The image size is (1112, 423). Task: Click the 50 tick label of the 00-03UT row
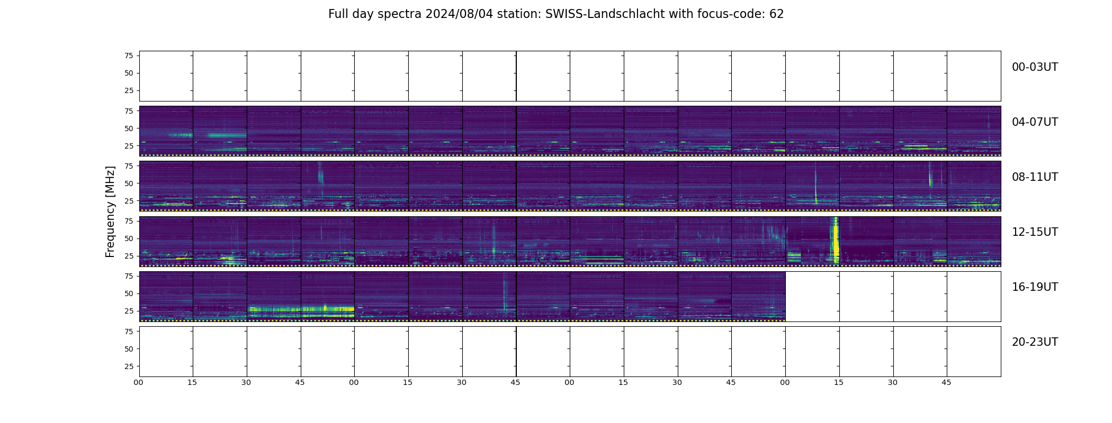coord(129,73)
